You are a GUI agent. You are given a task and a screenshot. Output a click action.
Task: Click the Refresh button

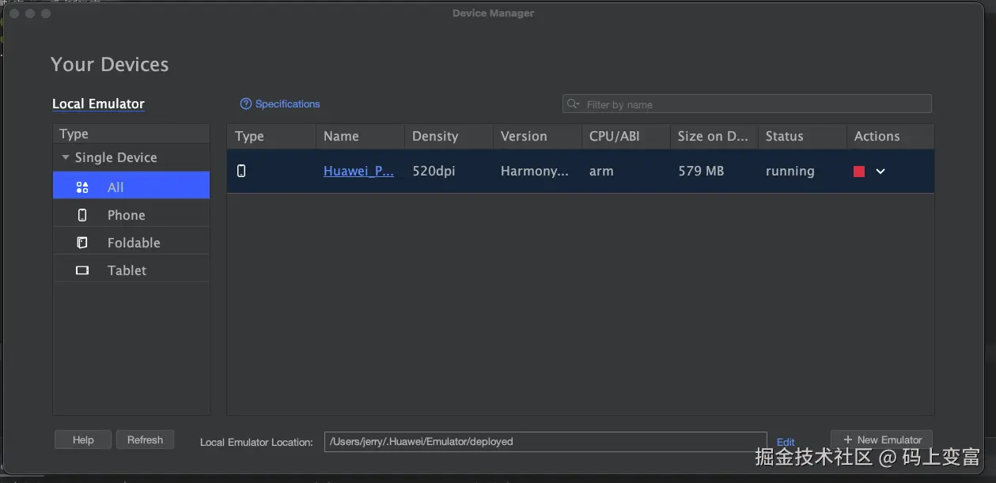coord(145,440)
